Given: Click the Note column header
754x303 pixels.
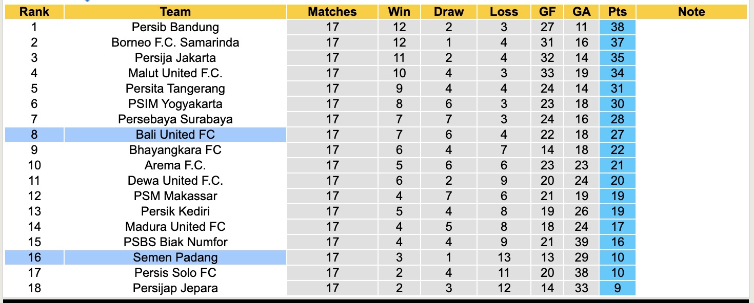Looking at the screenshot, I should pyautogui.click(x=691, y=12).
